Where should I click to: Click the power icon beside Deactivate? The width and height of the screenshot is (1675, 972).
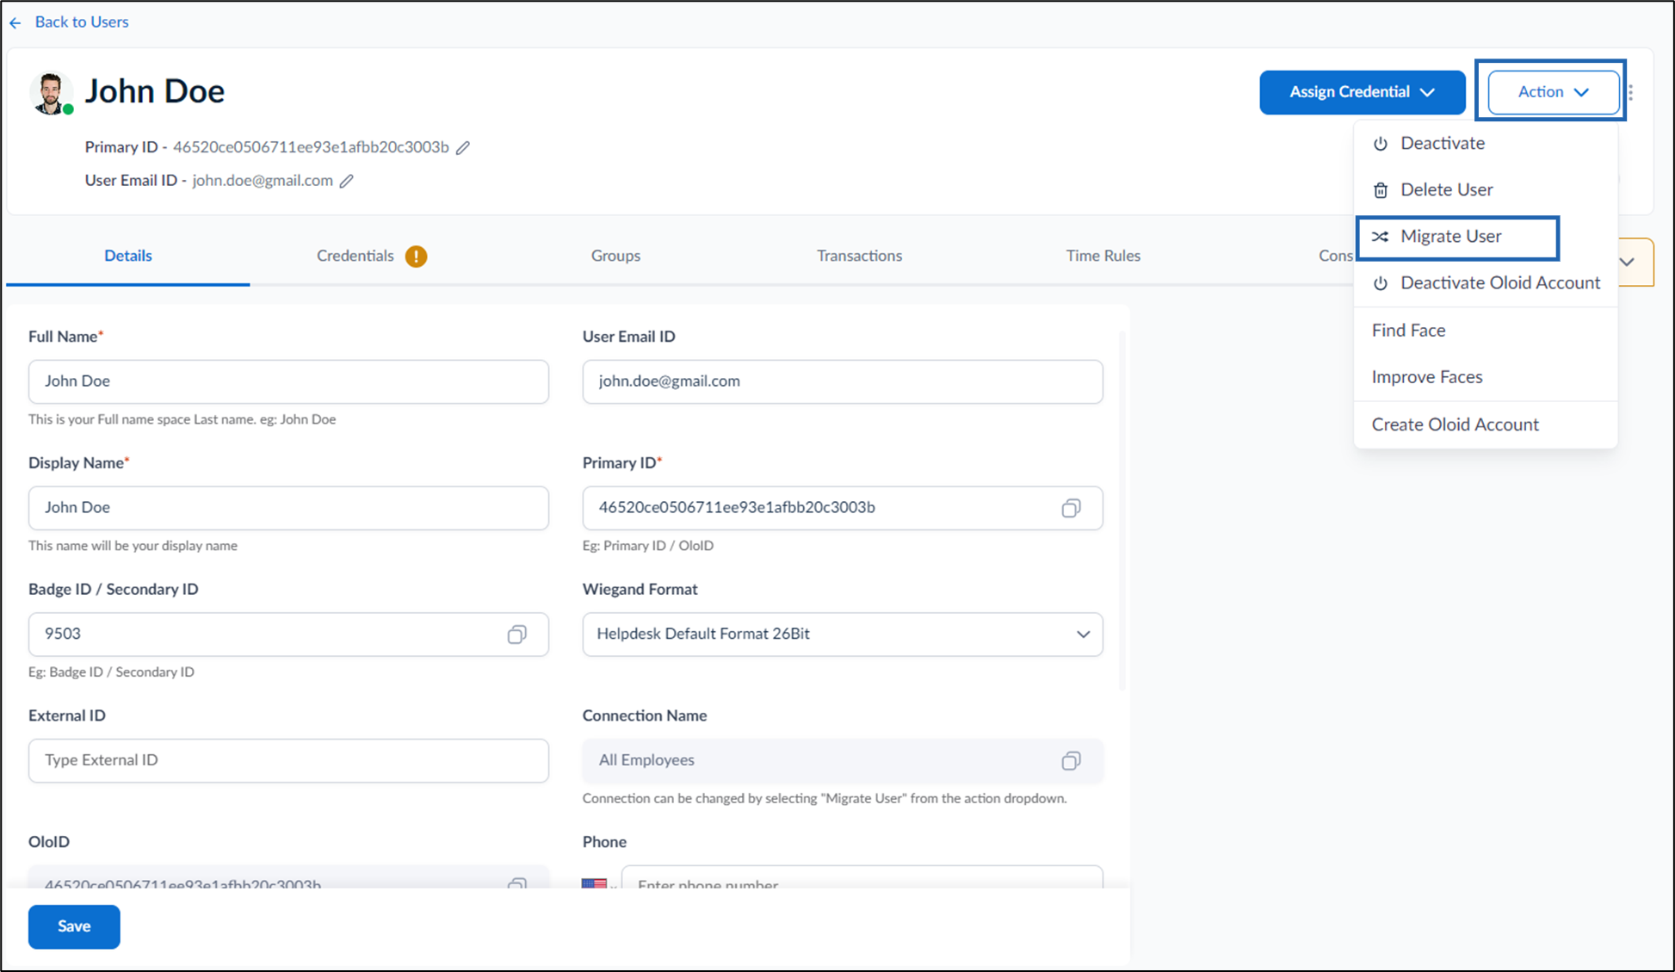click(x=1381, y=144)
